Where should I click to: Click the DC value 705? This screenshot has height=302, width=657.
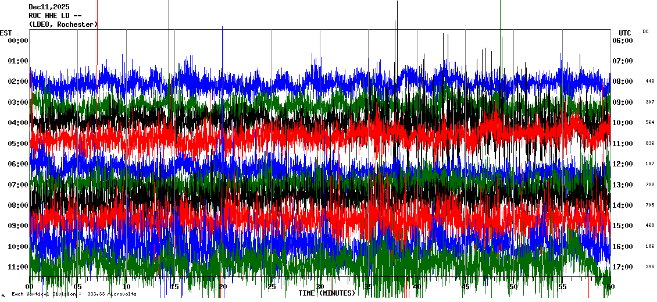[x=650, y=205]
